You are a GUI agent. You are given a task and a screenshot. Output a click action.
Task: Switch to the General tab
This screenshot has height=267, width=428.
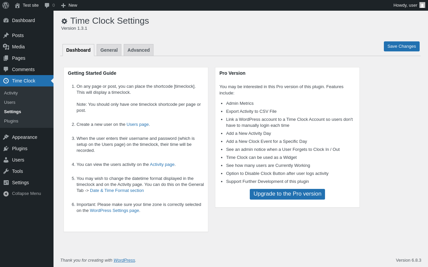(x=109, y=50)
